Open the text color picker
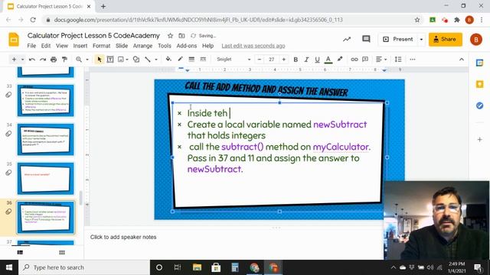The image size is (490, 275). click(328, 60)
